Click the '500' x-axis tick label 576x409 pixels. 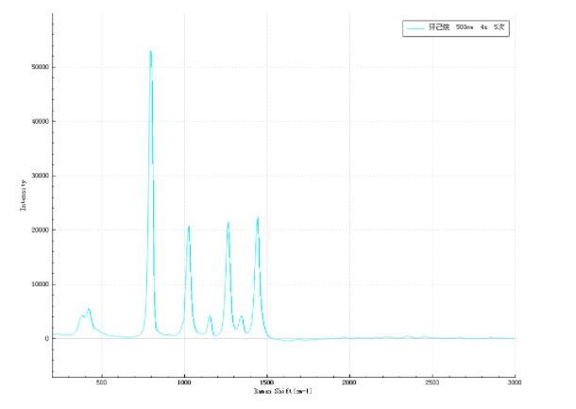pos(102,383)
